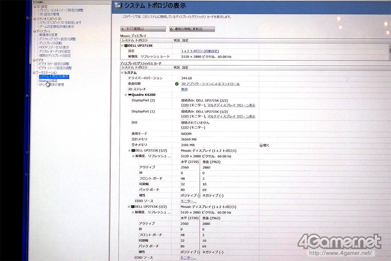This screenshot has height=261, width=391.
Task: Click the driver version value 344.60
Action: point(186,78)
